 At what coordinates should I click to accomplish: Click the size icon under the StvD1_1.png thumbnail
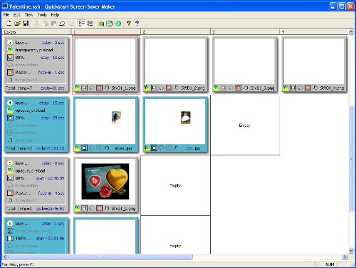tap(84, 88)
